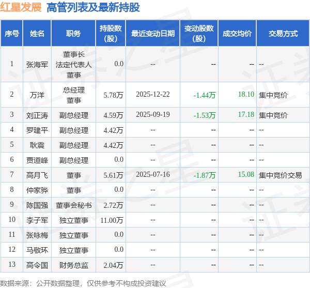Click the trade method 集中竞价交易
The height and width of the screenshot is (288, 310).
(x=281, y=175)
